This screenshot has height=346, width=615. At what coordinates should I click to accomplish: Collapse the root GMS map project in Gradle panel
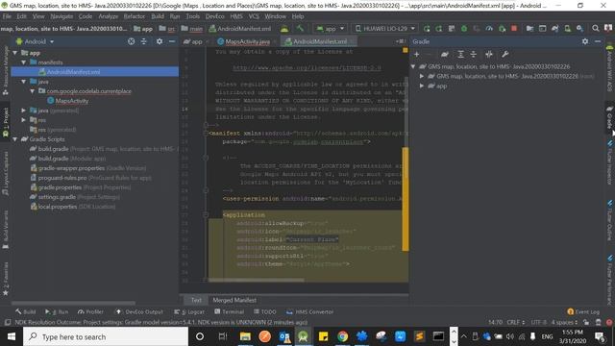pyautogui.click(x=413, y=66)
